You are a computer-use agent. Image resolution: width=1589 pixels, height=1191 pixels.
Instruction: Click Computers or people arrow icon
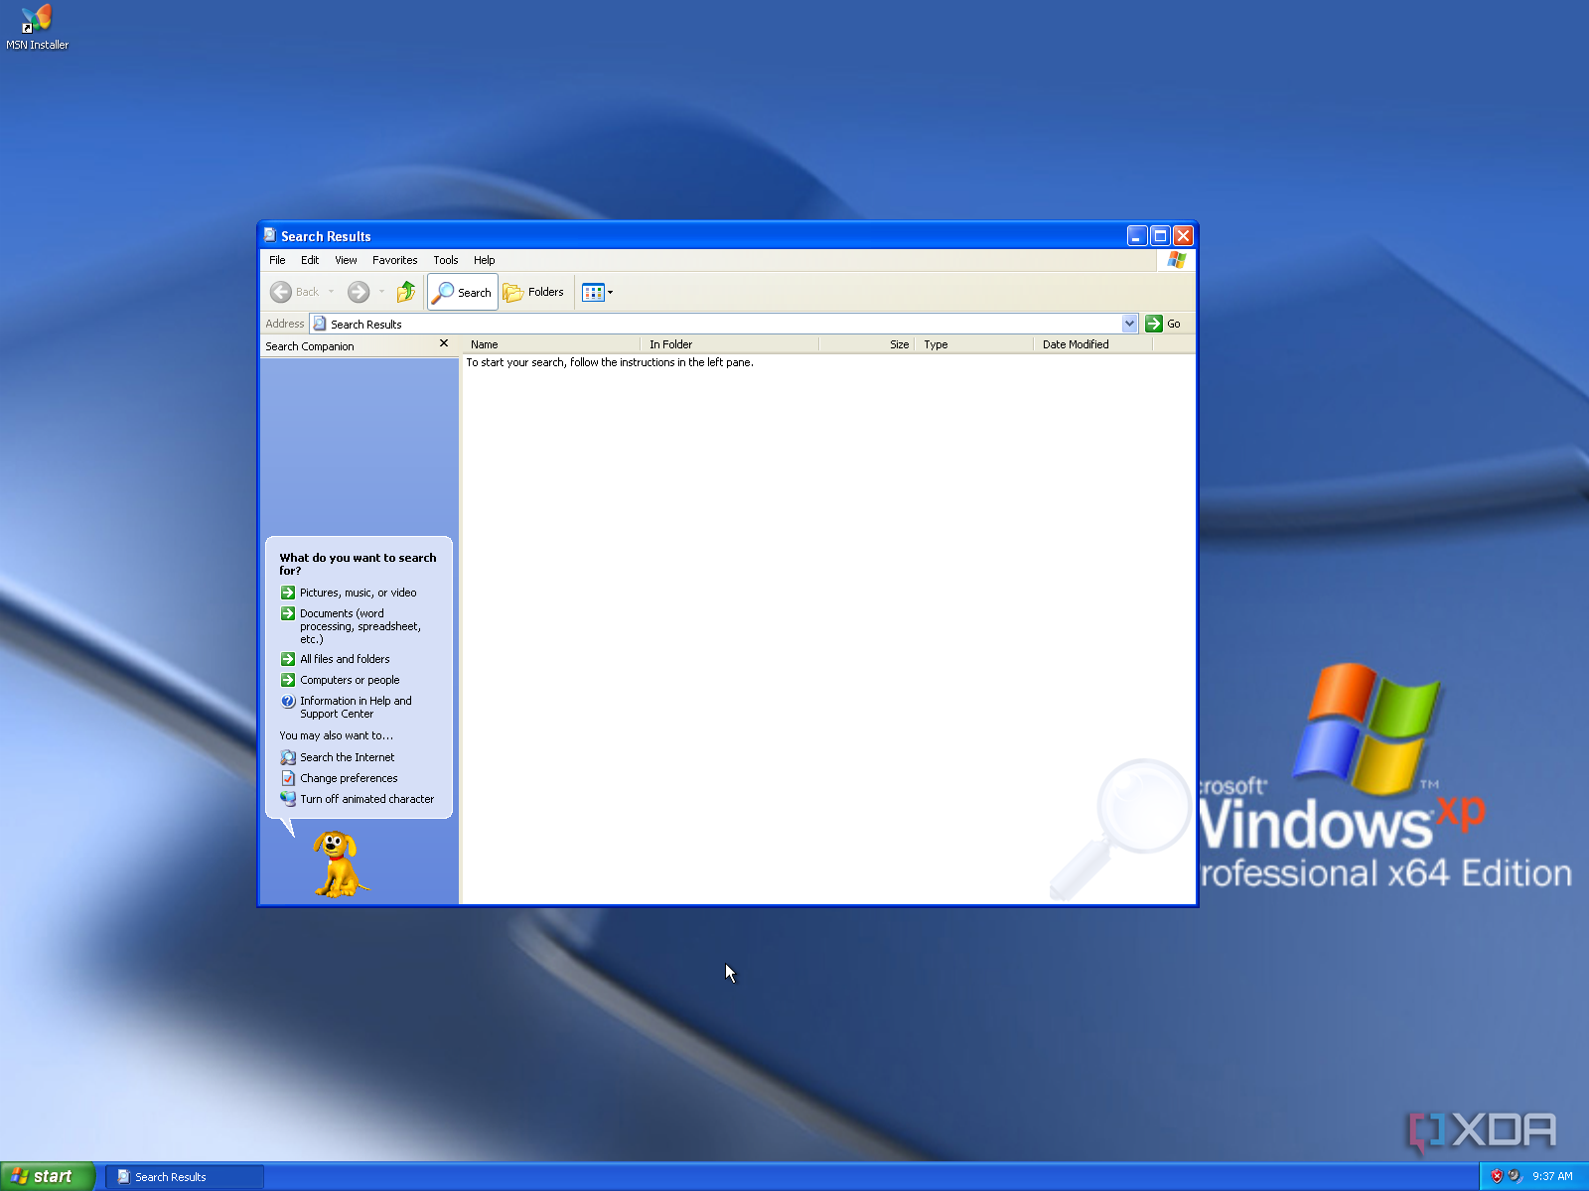pyautogui.click(x=288, y=680)
